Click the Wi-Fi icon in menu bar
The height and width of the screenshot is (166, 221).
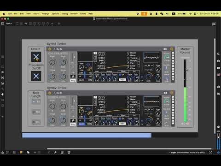(191, 14)
